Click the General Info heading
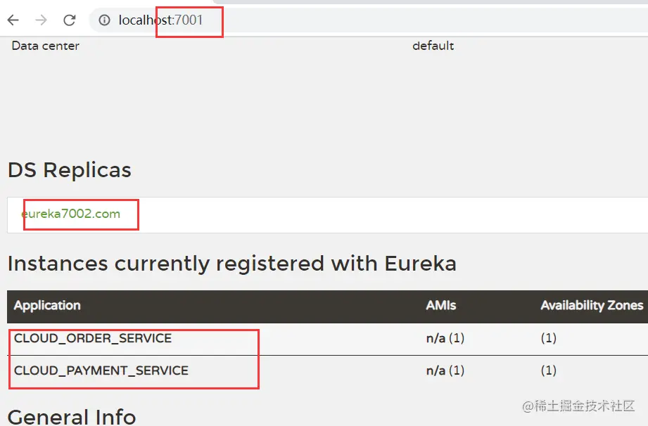Screen dimensions: 648x426 coord(72,416)
